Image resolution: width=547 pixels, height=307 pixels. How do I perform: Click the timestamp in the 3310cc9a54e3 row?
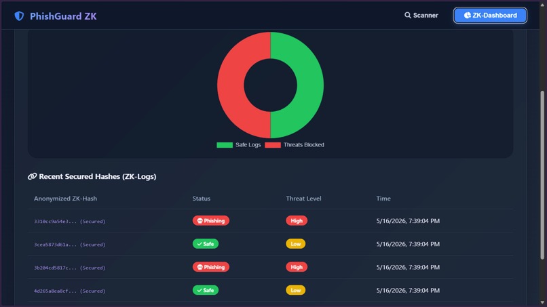(408, 221)
